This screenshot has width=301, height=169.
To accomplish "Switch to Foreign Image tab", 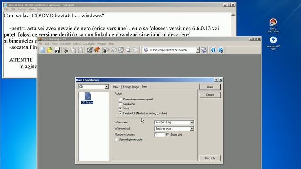I will pyautogui.click(x=131, y=87).
